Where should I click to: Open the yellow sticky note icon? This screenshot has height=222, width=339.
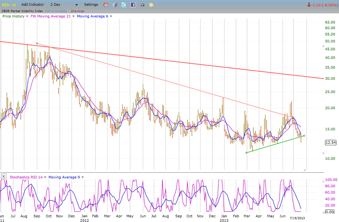click(x=151, y=5)
